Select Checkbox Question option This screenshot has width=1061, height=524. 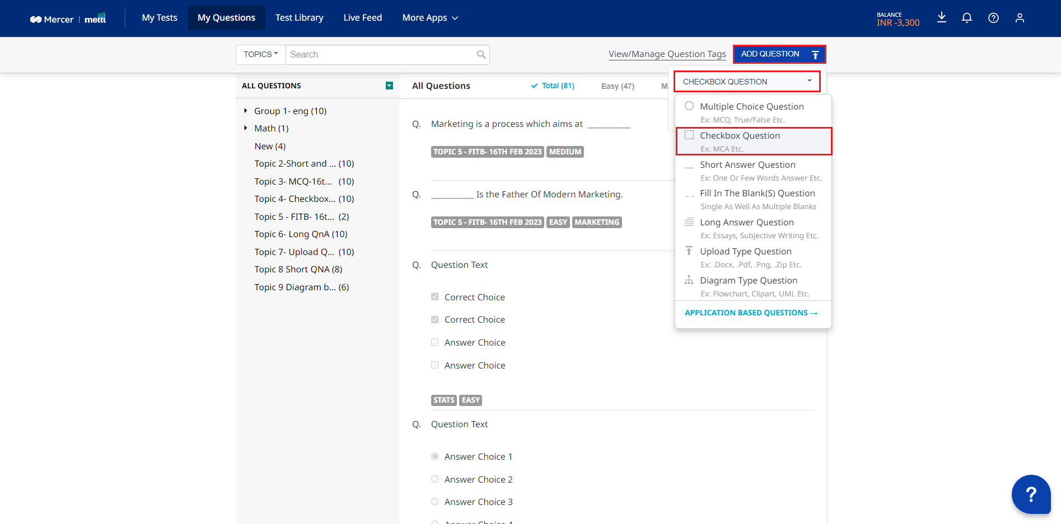tap(740, 135)
